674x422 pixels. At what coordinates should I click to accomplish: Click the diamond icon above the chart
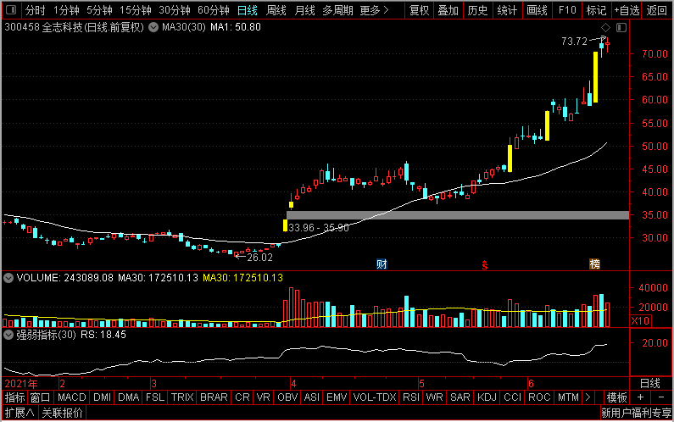[605, 27]
